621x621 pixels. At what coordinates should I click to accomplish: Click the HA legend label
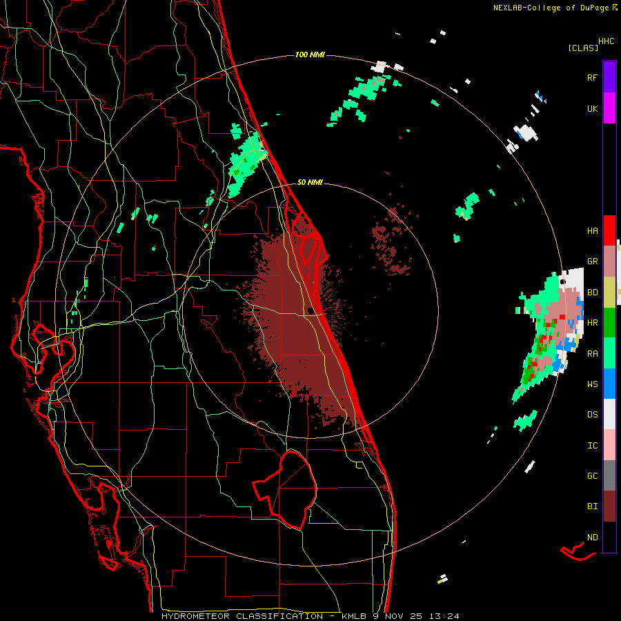pos(592,231)
